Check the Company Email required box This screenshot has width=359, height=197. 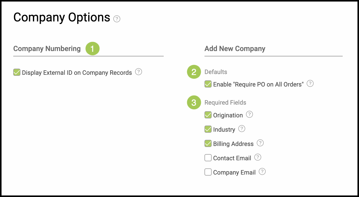[x=208, y=172]
